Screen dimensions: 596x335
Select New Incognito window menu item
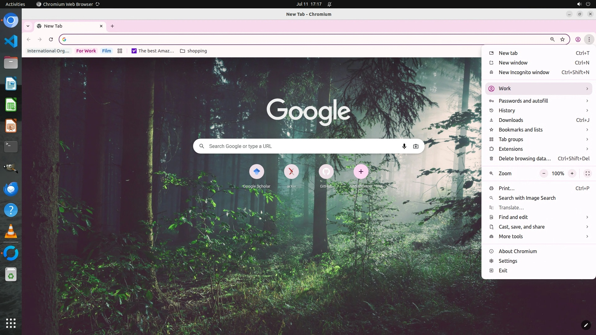524,72
